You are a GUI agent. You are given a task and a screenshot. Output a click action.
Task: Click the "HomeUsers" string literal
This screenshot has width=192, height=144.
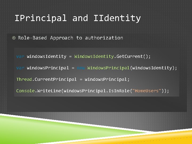coord(147,91)
